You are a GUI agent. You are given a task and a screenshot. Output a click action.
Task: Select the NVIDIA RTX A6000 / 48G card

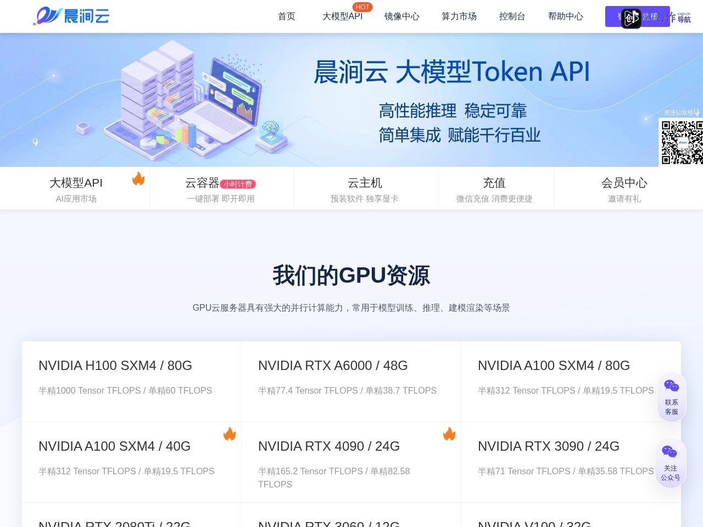(x=351, y=382)
